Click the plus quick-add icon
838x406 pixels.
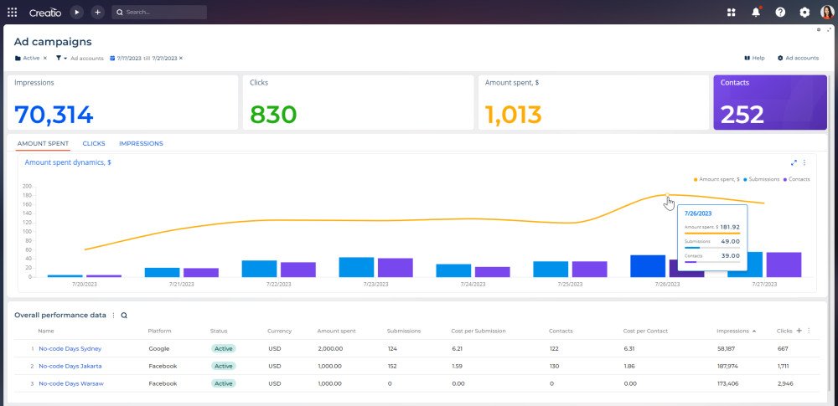pyautogui.click(x=97, y=13)
